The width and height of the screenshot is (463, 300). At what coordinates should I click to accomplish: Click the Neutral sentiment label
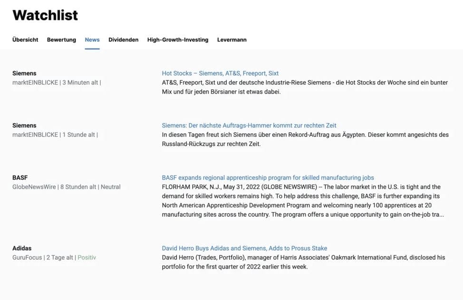[x=110, y=186]
